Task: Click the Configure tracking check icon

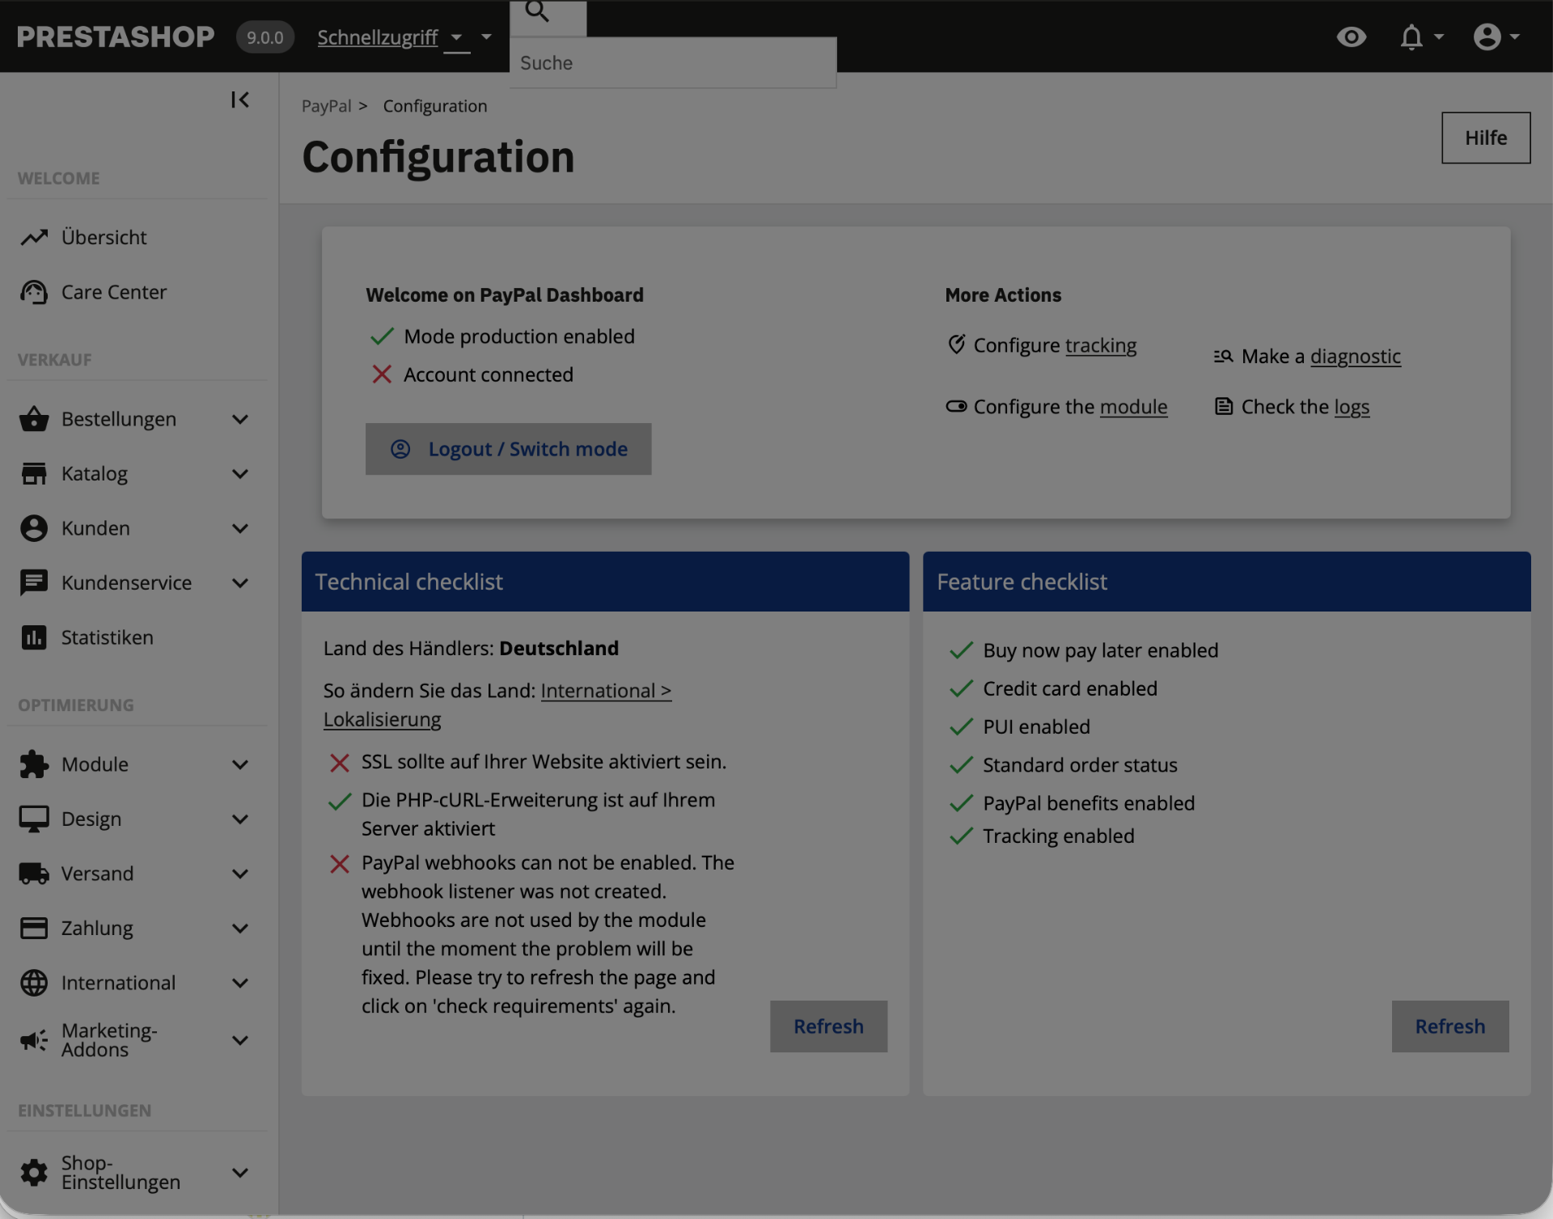Action: pyautogui.click(x=956, y=345)
